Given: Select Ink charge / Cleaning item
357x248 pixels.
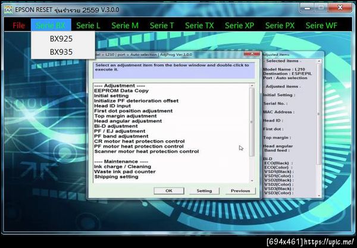Looking at the screenshot, I should 123,167.
